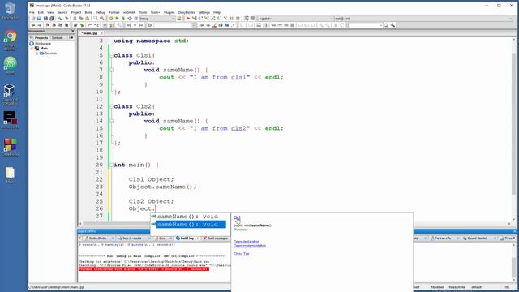Click the Replace toolbar icon
Image resolution: width=519 pixels, height=292 pixels.
click(101, 19)
